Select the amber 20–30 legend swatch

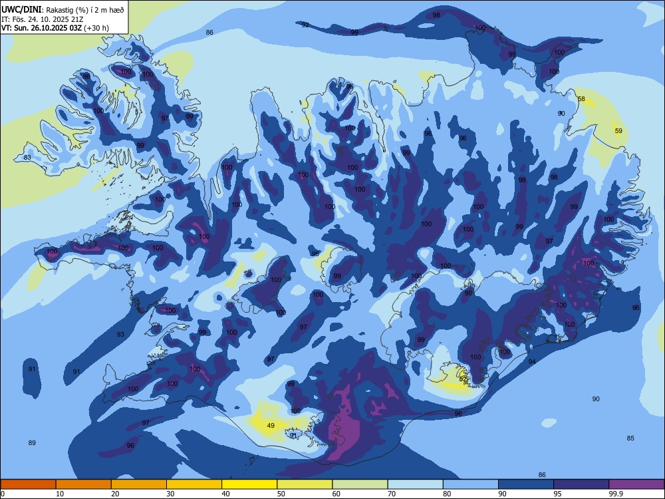(x=139, y=484)
